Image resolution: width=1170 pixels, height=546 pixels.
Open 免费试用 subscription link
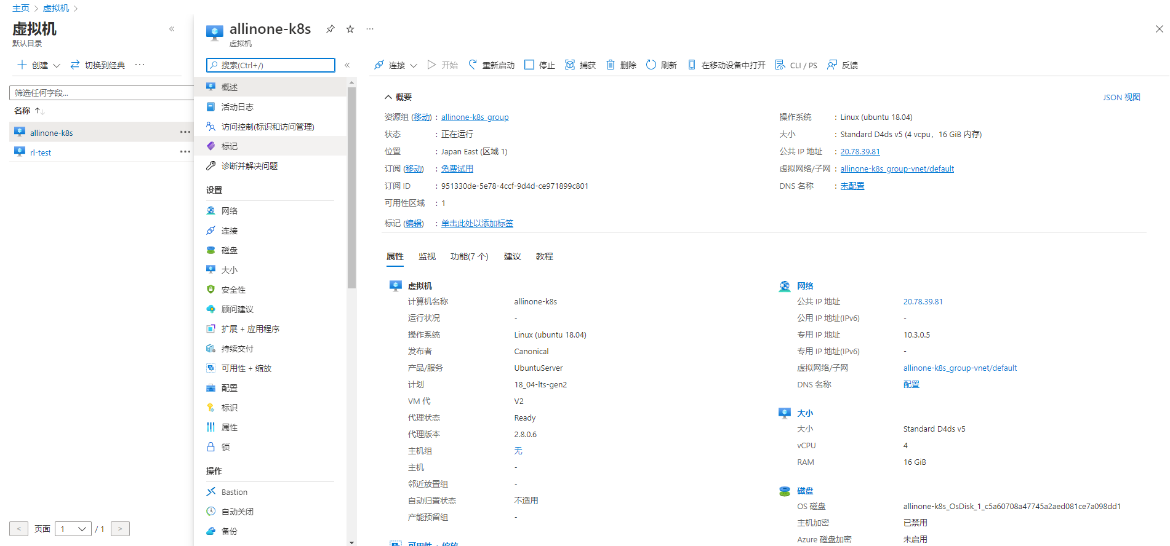click(x=457, y=168)
